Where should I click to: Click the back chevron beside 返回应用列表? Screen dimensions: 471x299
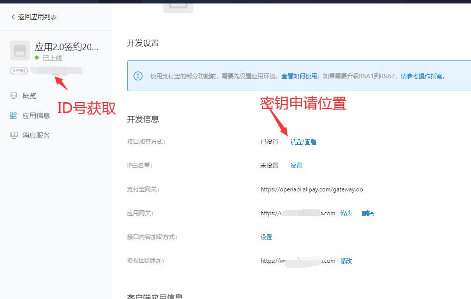(x=13, y=17)
